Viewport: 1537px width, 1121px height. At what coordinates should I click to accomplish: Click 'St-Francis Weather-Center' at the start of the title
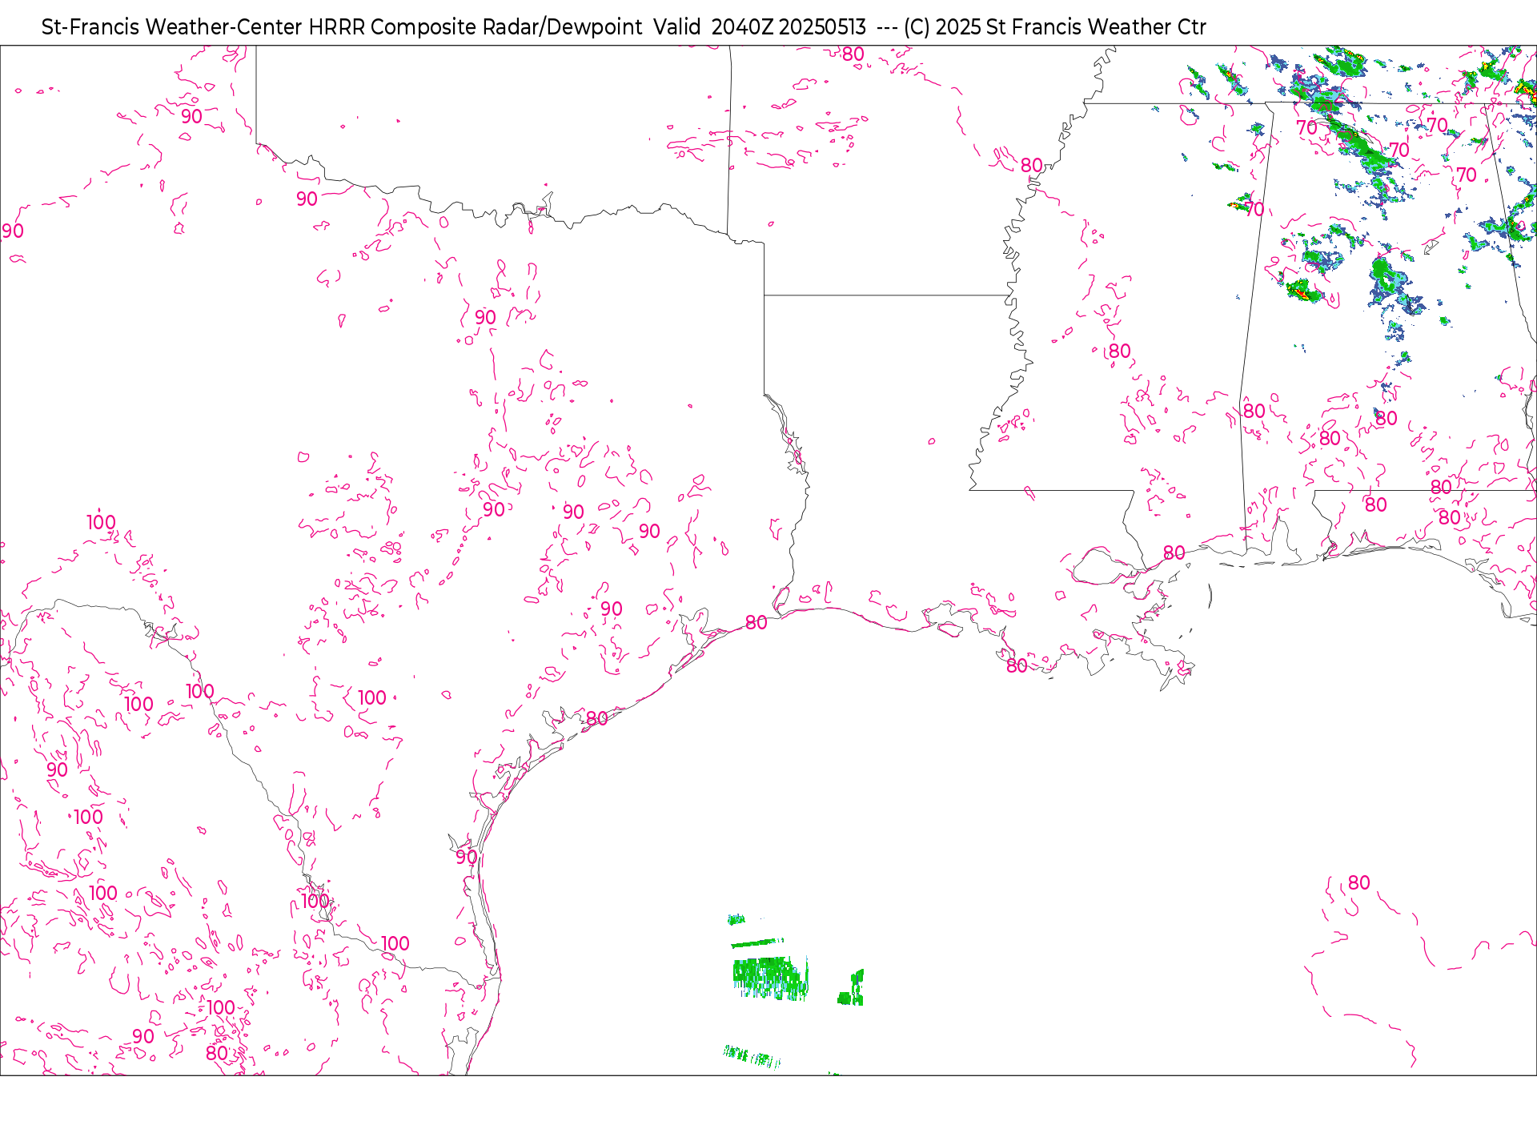[172, 27]
